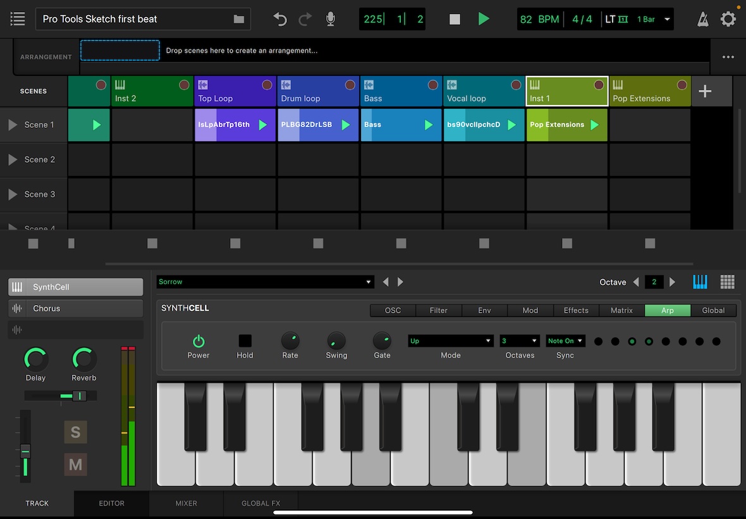This screenshot has width=746, height=519.
Task: Open the 4/4 time signature selector
Action: click(x=582, y=19)
